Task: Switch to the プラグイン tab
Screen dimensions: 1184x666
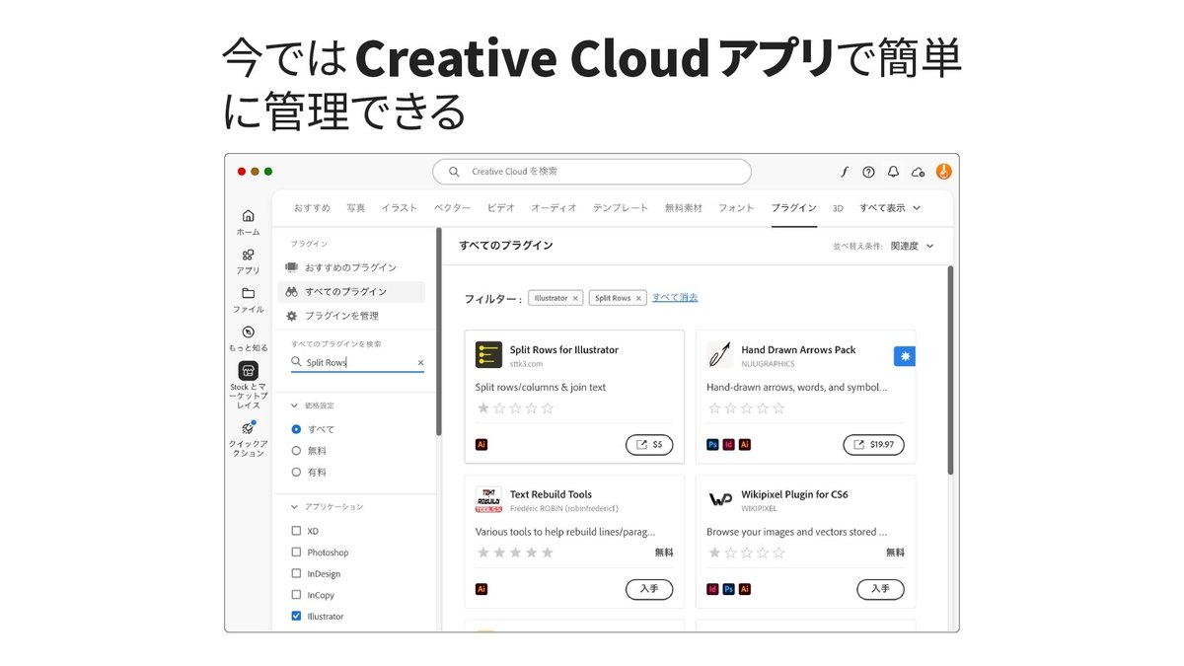Action: tap(794, 208)
